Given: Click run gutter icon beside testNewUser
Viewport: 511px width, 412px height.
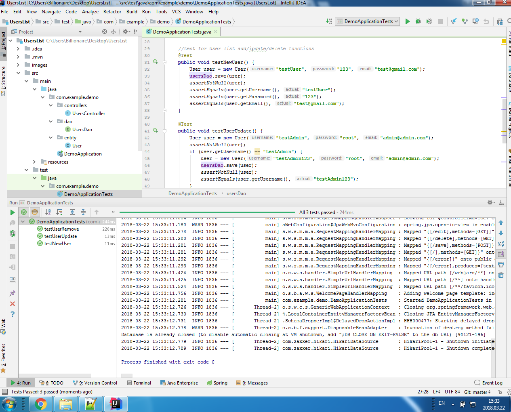Looking at the screenshot, I should pyautogui.click(x=156, y=62).
